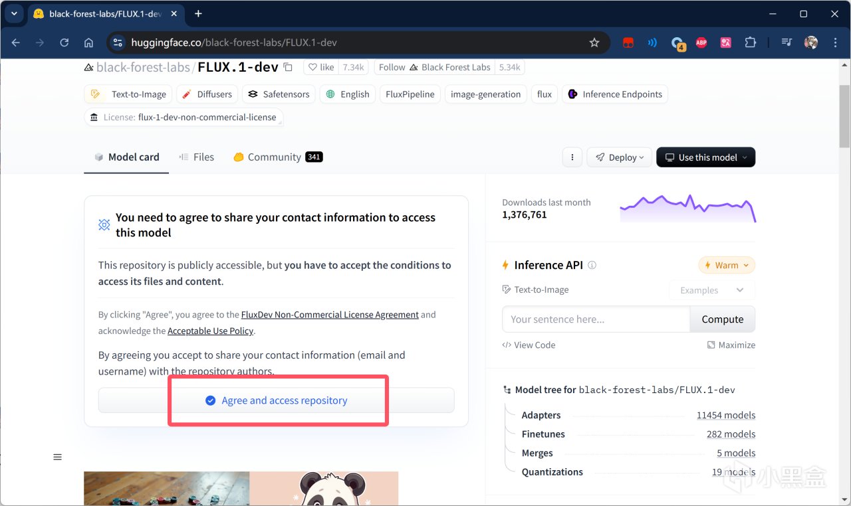This screenshot has height=506, width=851.
Task: Open the model's three-dot options menu
Action: [x=572, y=157]
